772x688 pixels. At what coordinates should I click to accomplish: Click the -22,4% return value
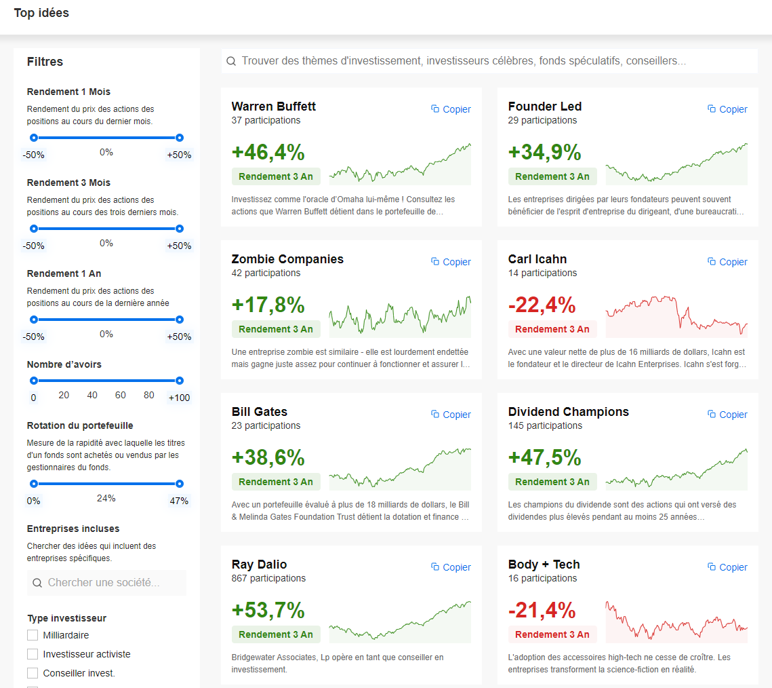point(542,305)
